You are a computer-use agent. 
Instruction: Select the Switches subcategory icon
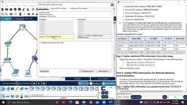click(8, 96)
